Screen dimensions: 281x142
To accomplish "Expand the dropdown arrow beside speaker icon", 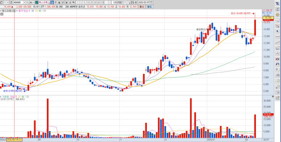I will pos(34,2).
